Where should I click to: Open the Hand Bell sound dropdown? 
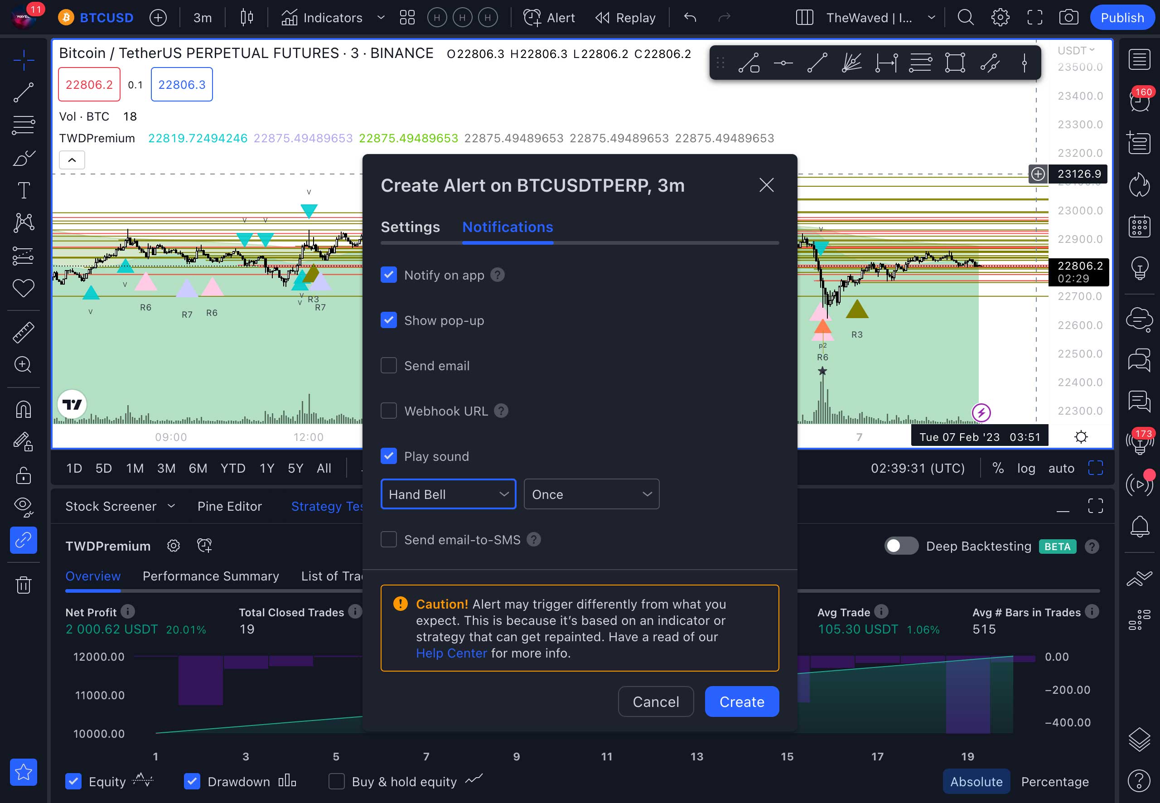click(x=448, y=494)
